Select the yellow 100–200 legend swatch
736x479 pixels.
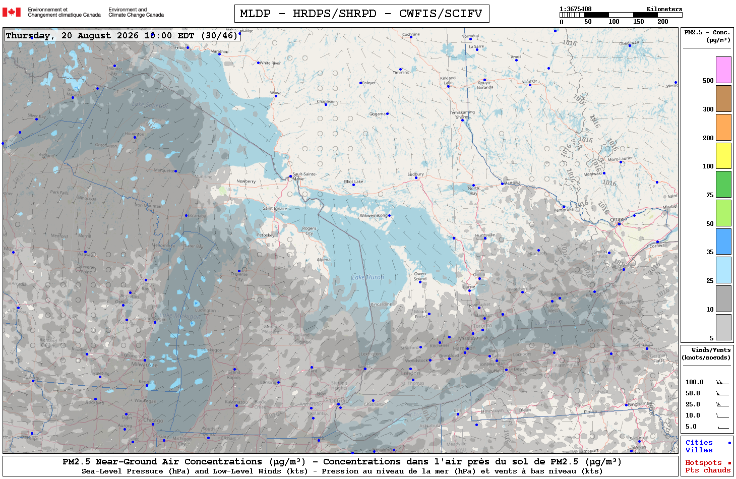pos(723,155)
